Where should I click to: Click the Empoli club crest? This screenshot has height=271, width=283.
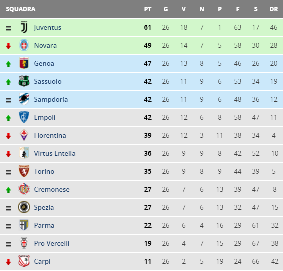(x=24, y=117)
